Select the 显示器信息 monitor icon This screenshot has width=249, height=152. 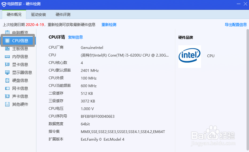(7, 72)
